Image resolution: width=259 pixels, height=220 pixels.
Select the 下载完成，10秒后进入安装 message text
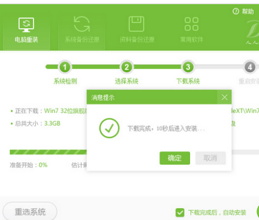pyautogui.click(x=166, y=128)
